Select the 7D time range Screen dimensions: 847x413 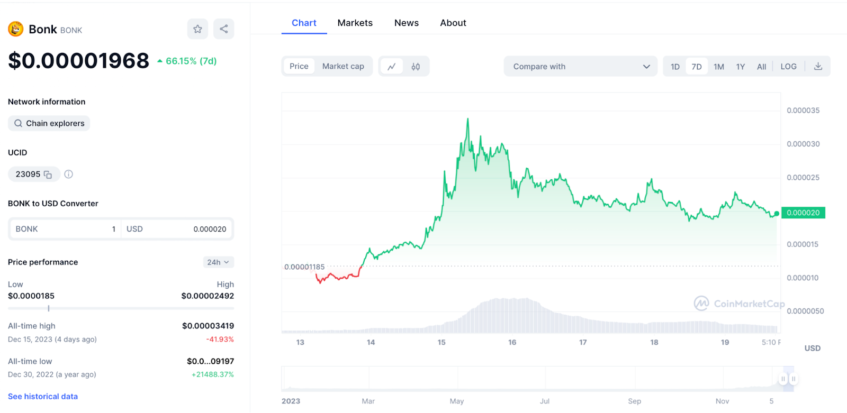click(697, 67)
